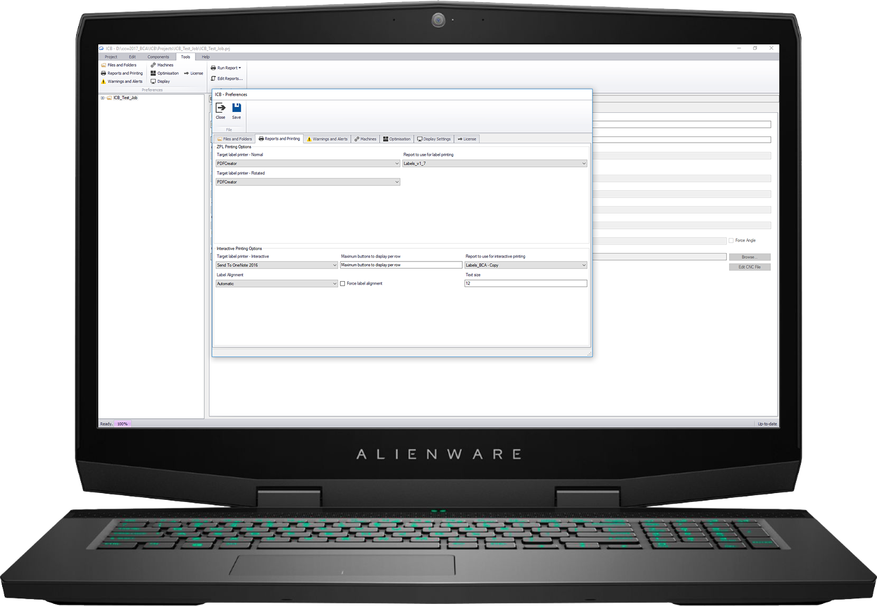Click Close icon in Preferences dialog

click(x=220, y=111)
